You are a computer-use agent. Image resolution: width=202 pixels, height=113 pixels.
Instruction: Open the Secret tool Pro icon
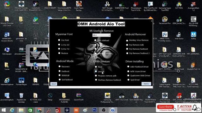(165, 20)
